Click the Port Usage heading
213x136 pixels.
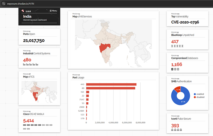coord(78,77)
